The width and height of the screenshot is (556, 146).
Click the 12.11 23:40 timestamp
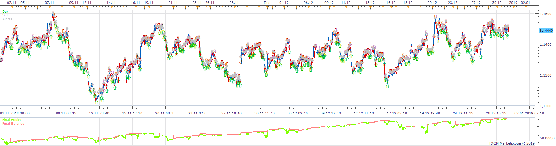click(99, 113)
